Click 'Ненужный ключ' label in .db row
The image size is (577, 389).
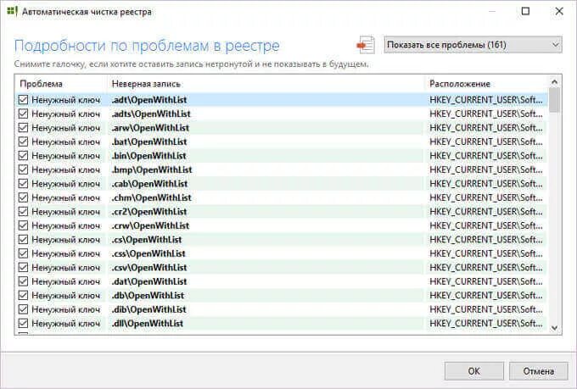[x=66, y=295]
